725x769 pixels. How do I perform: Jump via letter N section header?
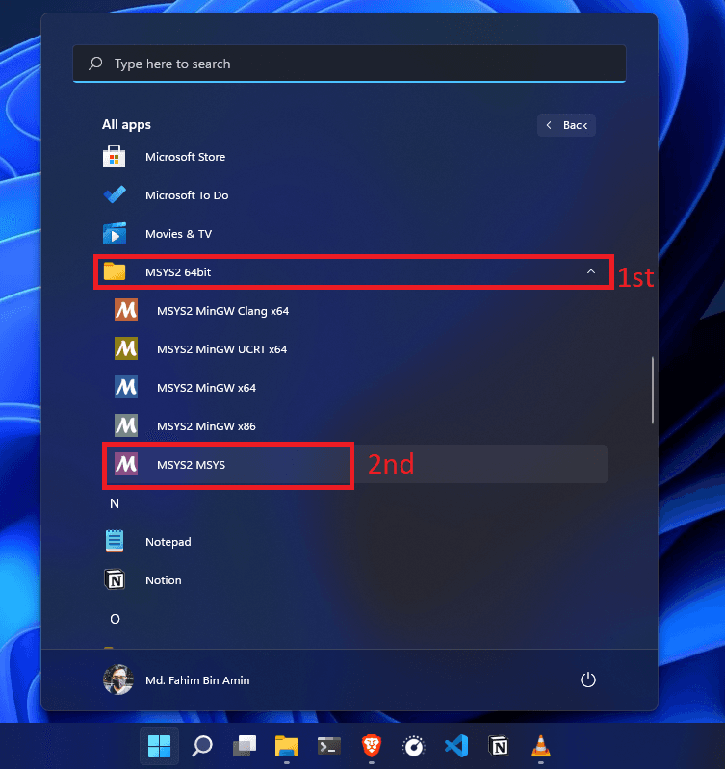115,503
